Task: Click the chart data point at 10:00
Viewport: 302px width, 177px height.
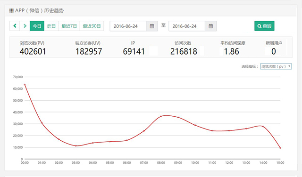Action: (195, 125)
